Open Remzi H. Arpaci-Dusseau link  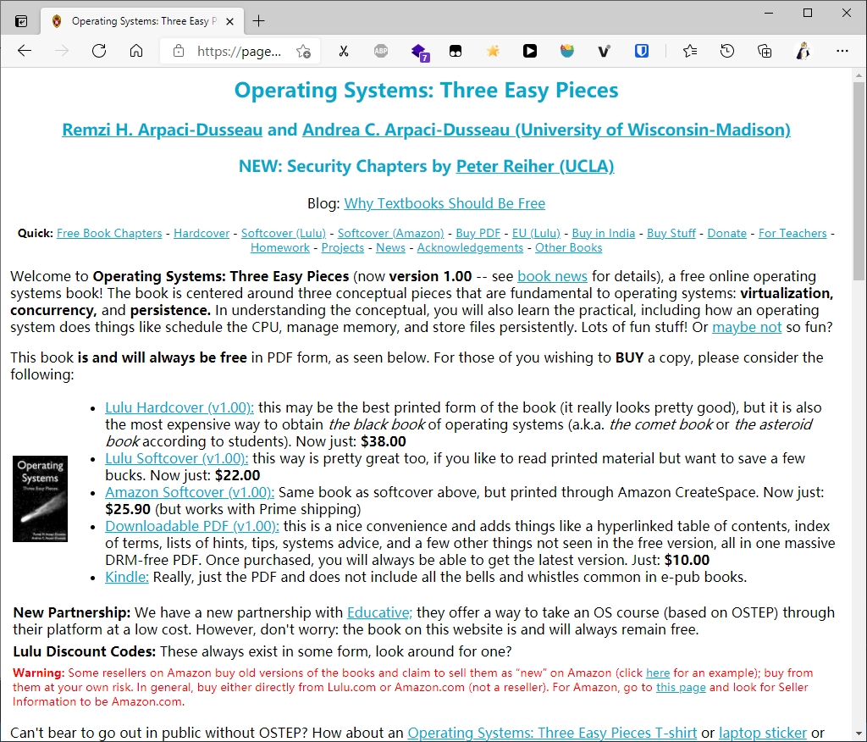162,130
